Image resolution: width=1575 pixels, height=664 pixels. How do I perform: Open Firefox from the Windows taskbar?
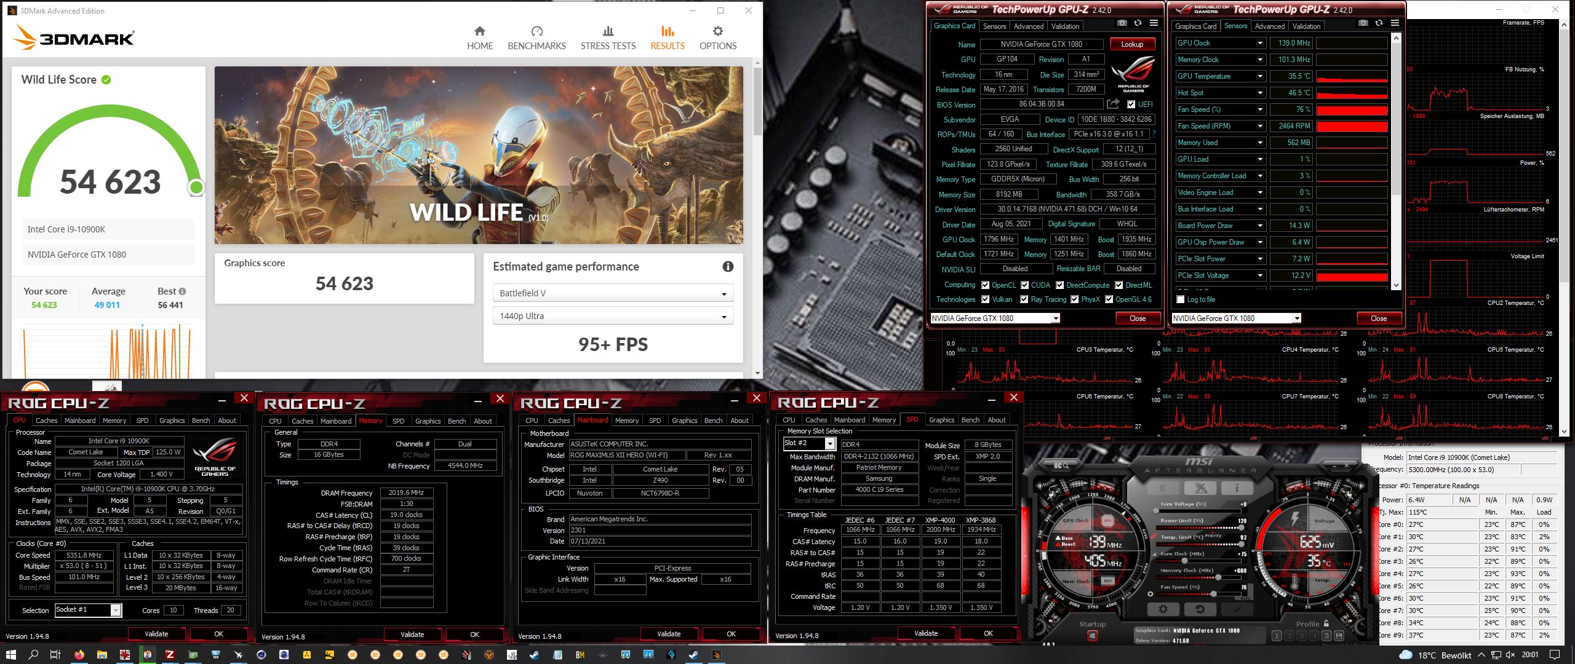pos(79,655)
